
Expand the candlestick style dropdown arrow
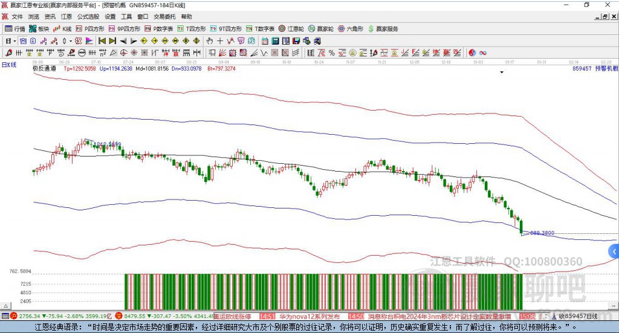71,41
